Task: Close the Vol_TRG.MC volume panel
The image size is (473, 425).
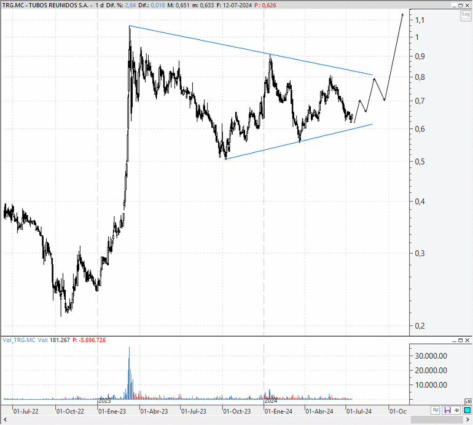Action: tap(467, 340)
